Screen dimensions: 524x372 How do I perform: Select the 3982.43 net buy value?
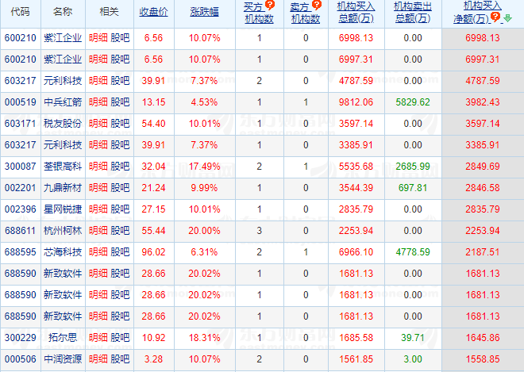483,102
